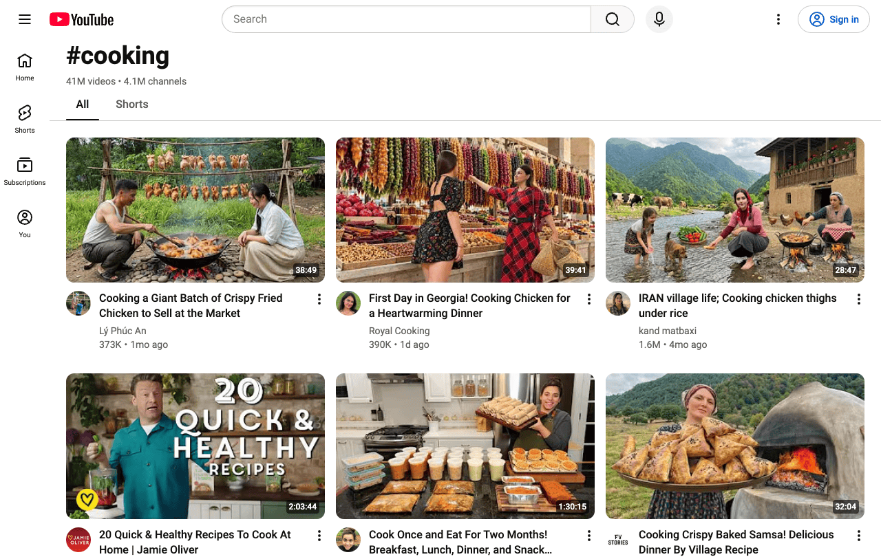Open options menu for Crispy Baked Samsa video
Screen dimensions: 881x559
858,536
